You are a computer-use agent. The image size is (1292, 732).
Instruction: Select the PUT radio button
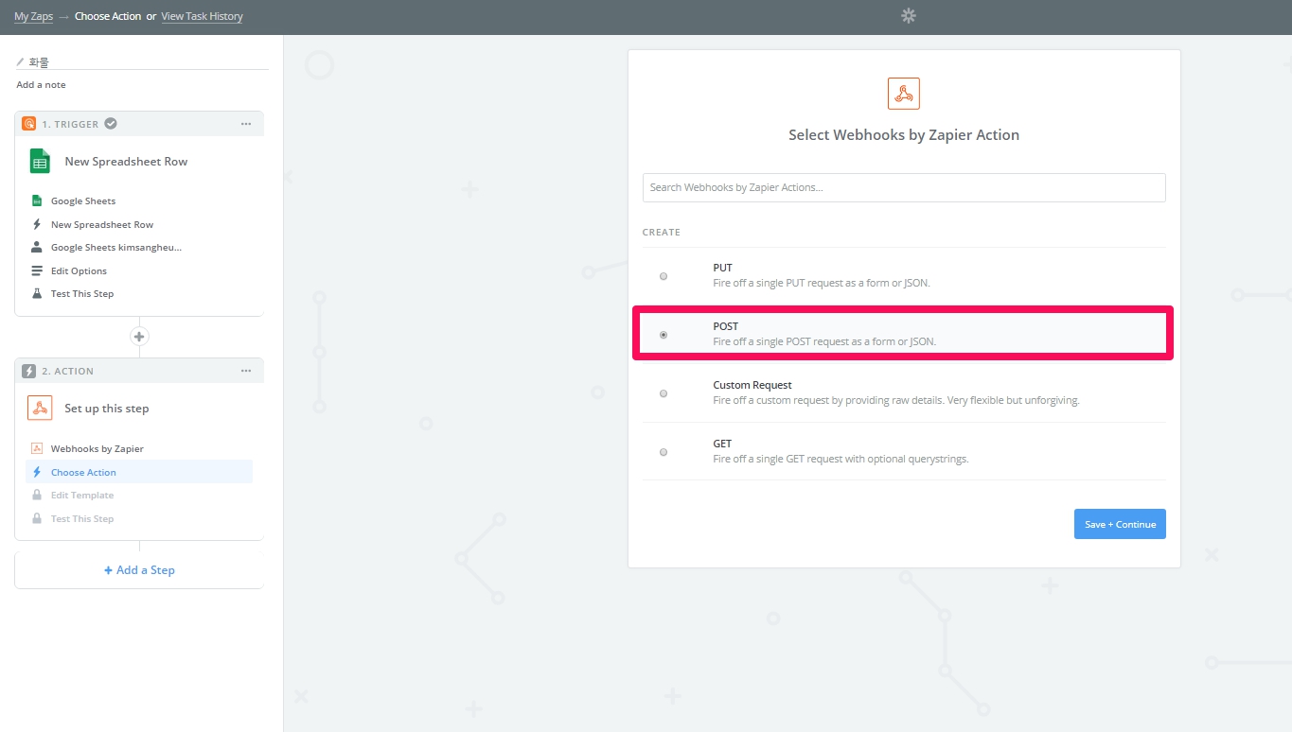tap(664, 276)
